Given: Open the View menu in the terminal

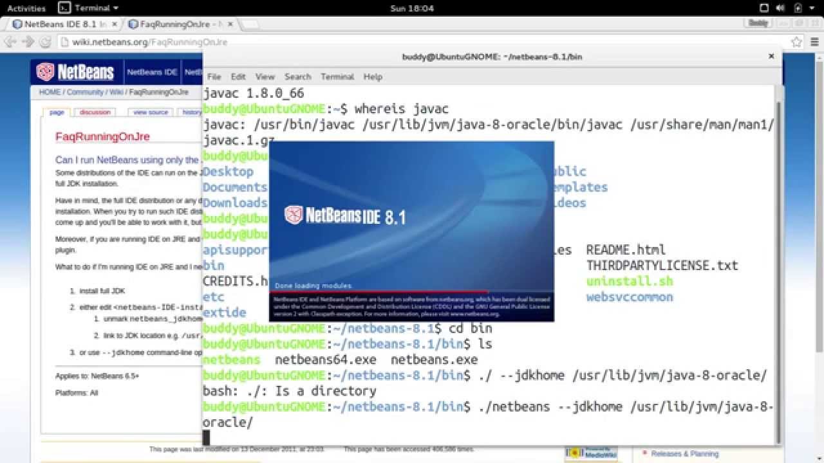Looking at the screenshot, I should tap(265, 77).
